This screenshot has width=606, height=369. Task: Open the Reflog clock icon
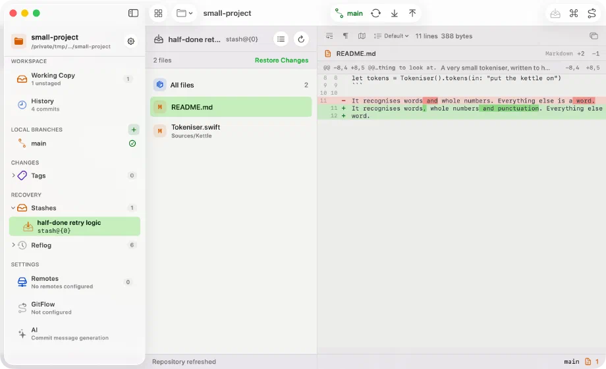[x=22, y=245]
